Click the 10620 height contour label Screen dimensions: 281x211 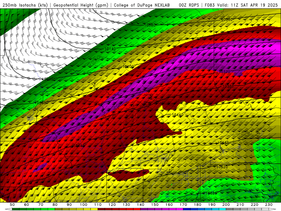[x=222, y=167]
